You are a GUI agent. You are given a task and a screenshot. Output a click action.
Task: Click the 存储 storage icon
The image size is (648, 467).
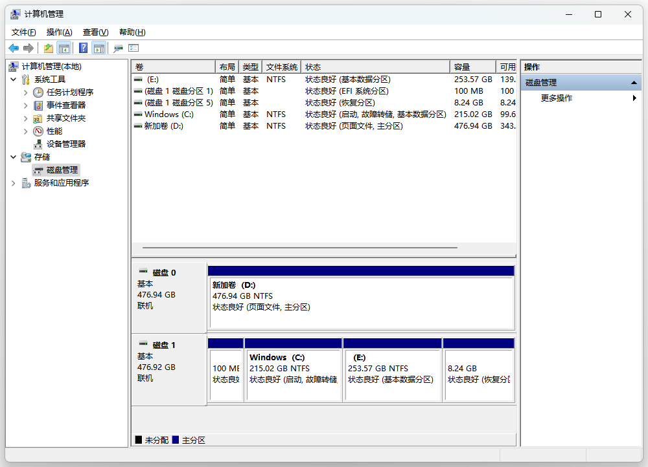[26, 157]
